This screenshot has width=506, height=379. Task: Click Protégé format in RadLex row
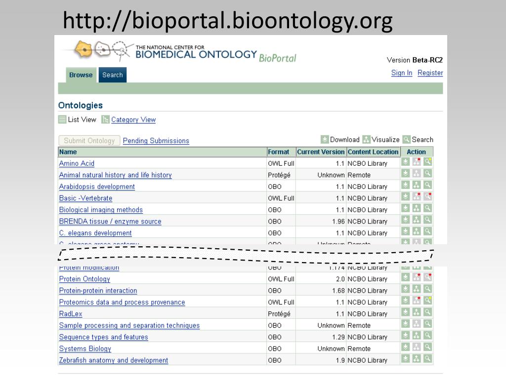279,314
